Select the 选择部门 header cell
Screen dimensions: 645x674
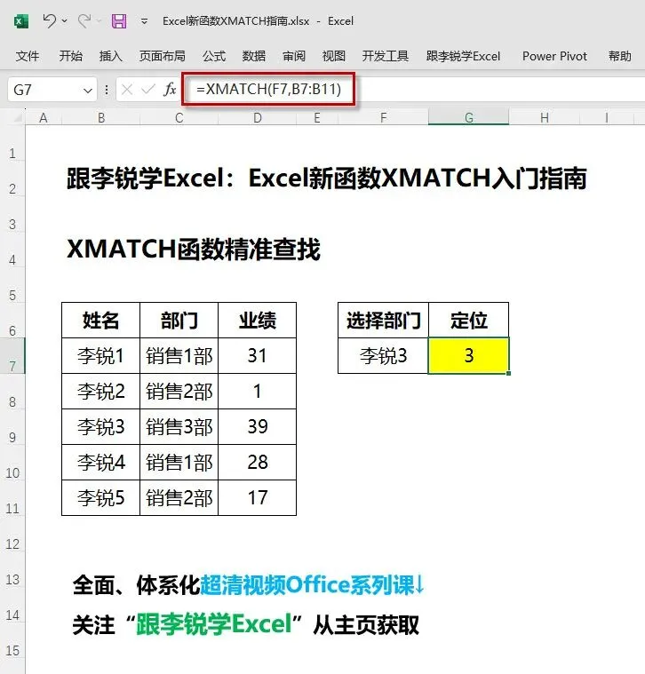point(383,321)
